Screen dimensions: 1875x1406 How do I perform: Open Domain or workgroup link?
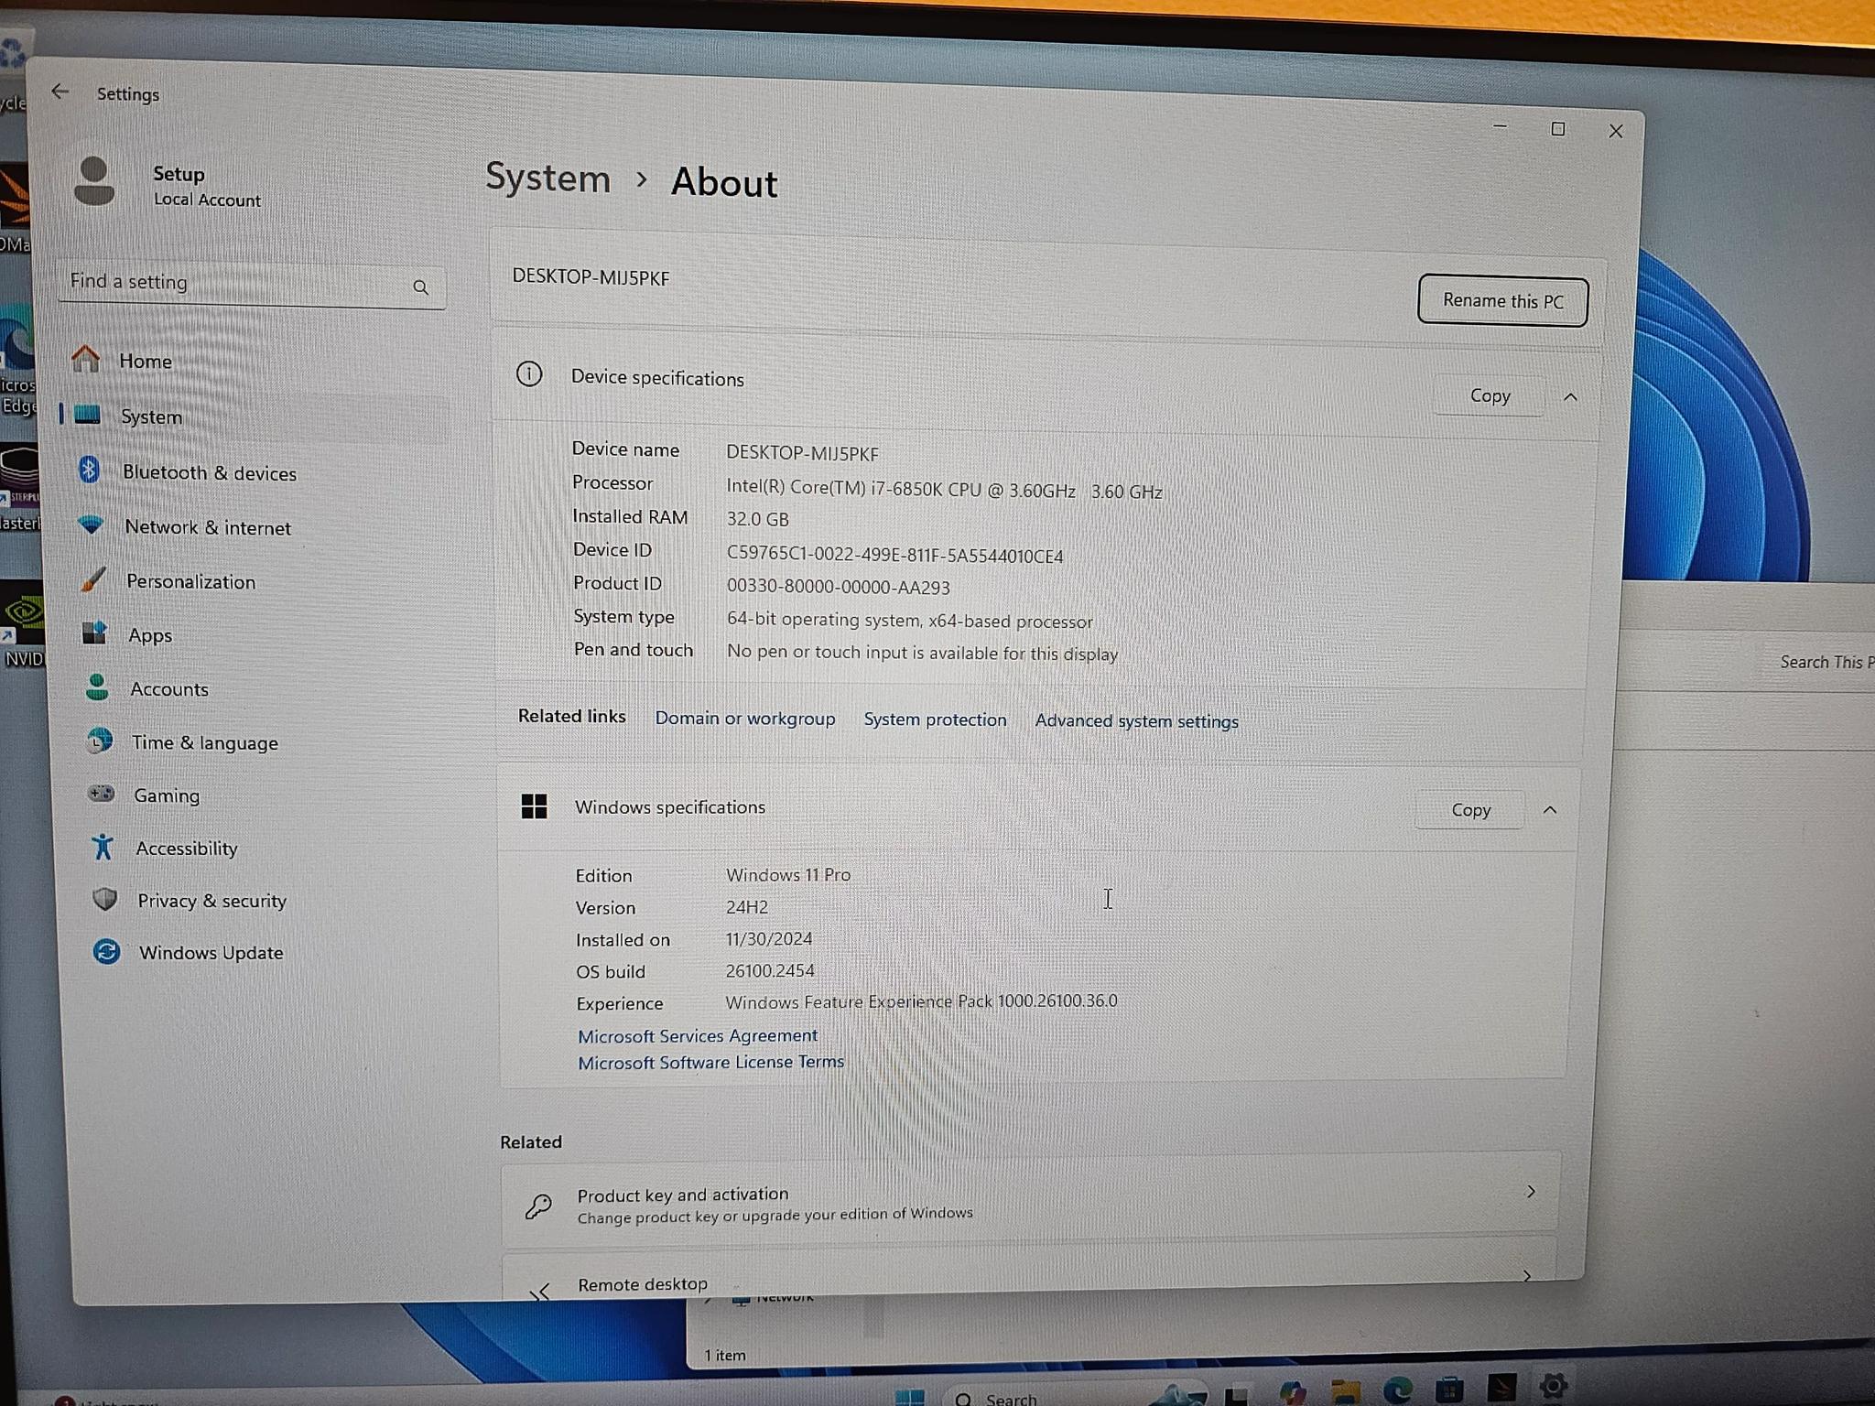[745, 719]
